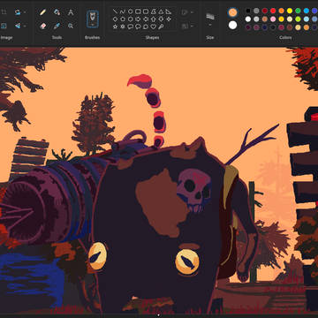Pick the yellow palette color in the top row
Image resolution: width=318 pixels, height=318 pixels.
pos(290,11)
